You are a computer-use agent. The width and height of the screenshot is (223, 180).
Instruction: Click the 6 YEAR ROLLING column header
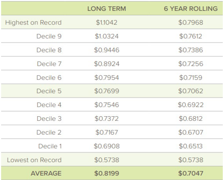[x=191, y=9]
